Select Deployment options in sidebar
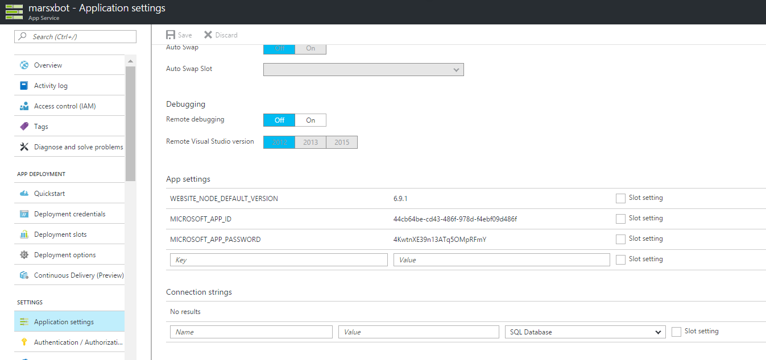 click(x=69, y=255)
